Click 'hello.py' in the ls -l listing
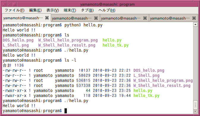The height and width of the screenshot is (116, 200). [x=143, y=90]
